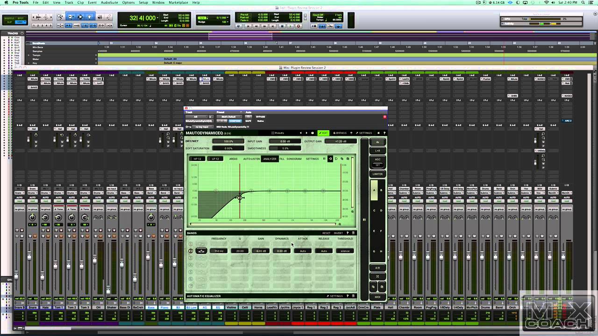
Task: Open the key input dropdown
Action: 202,126
